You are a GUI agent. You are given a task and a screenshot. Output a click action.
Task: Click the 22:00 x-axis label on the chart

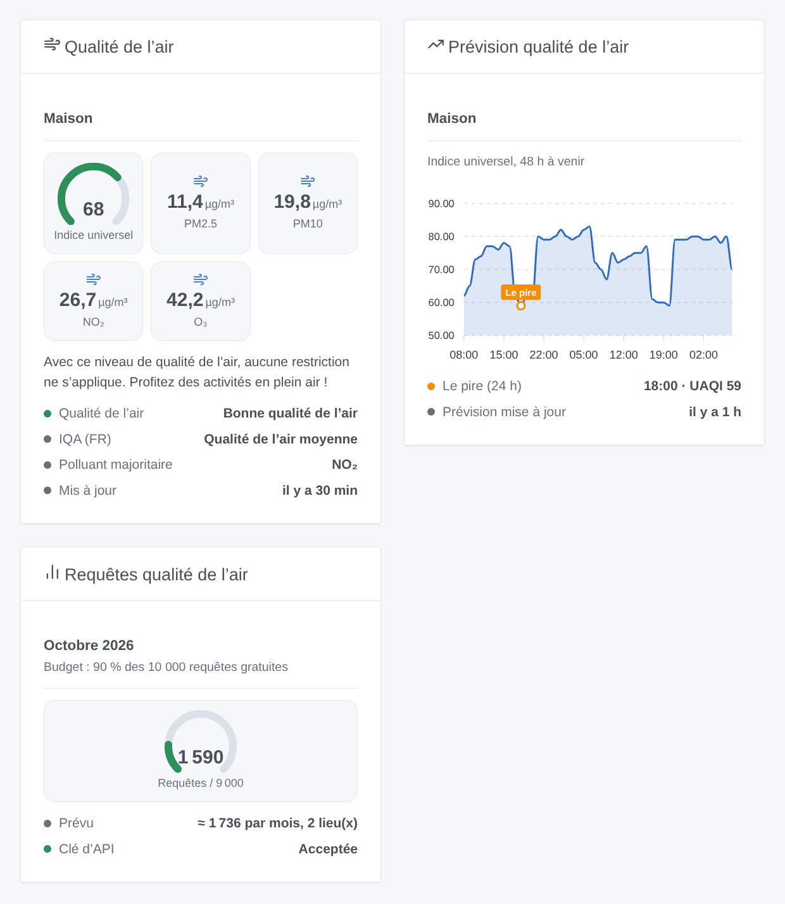(x=544, y=355)
